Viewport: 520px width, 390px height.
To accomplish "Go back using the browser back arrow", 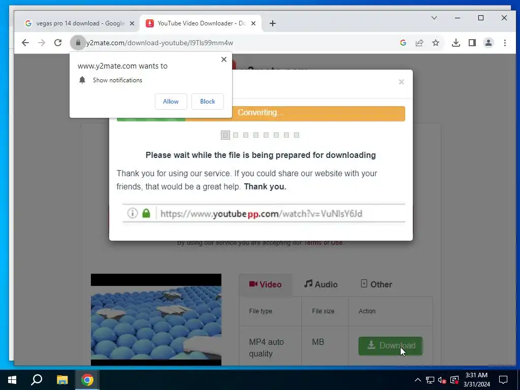I will 25,43.
